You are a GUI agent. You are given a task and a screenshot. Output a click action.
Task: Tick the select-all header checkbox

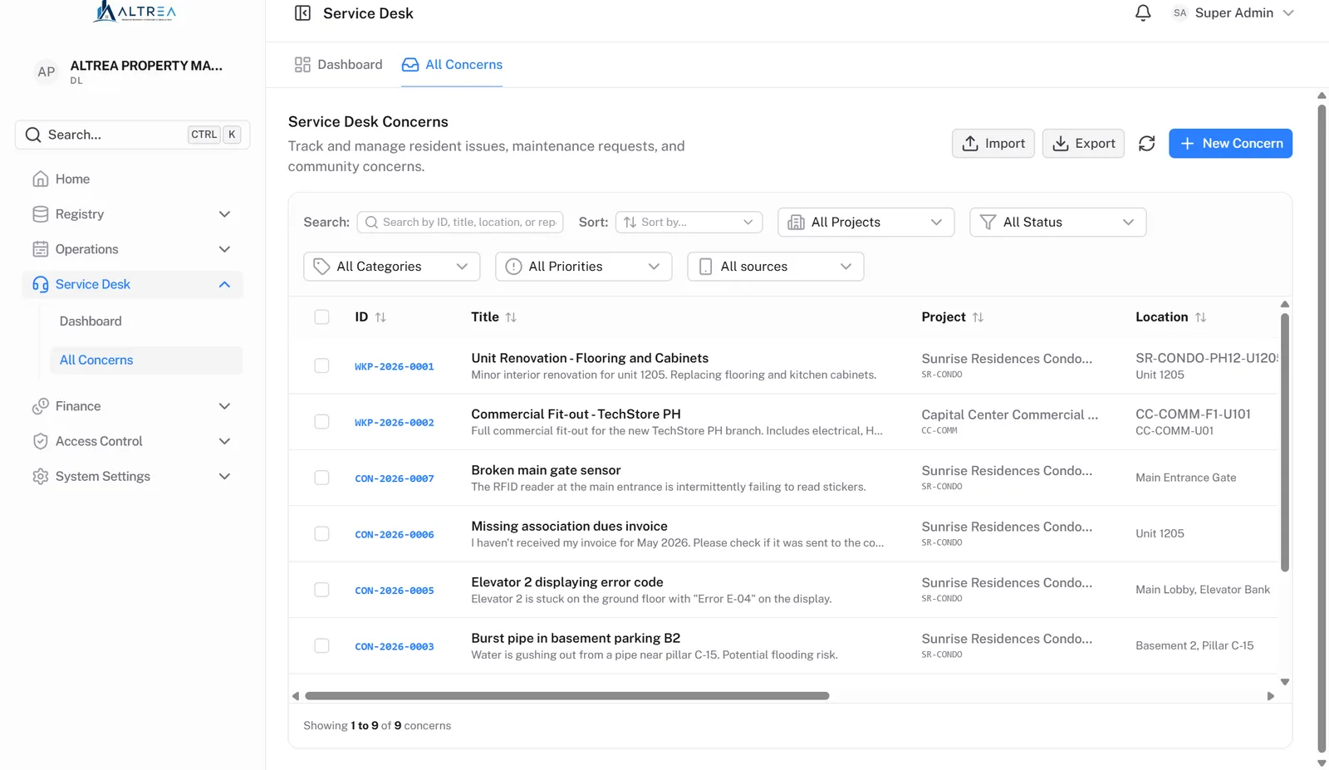(x=321, y=317)
